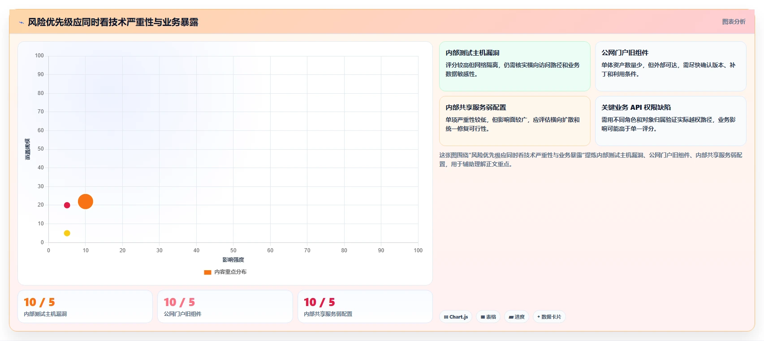
Task: Click the x-axis title 影响强度
Action: point(233,260)
